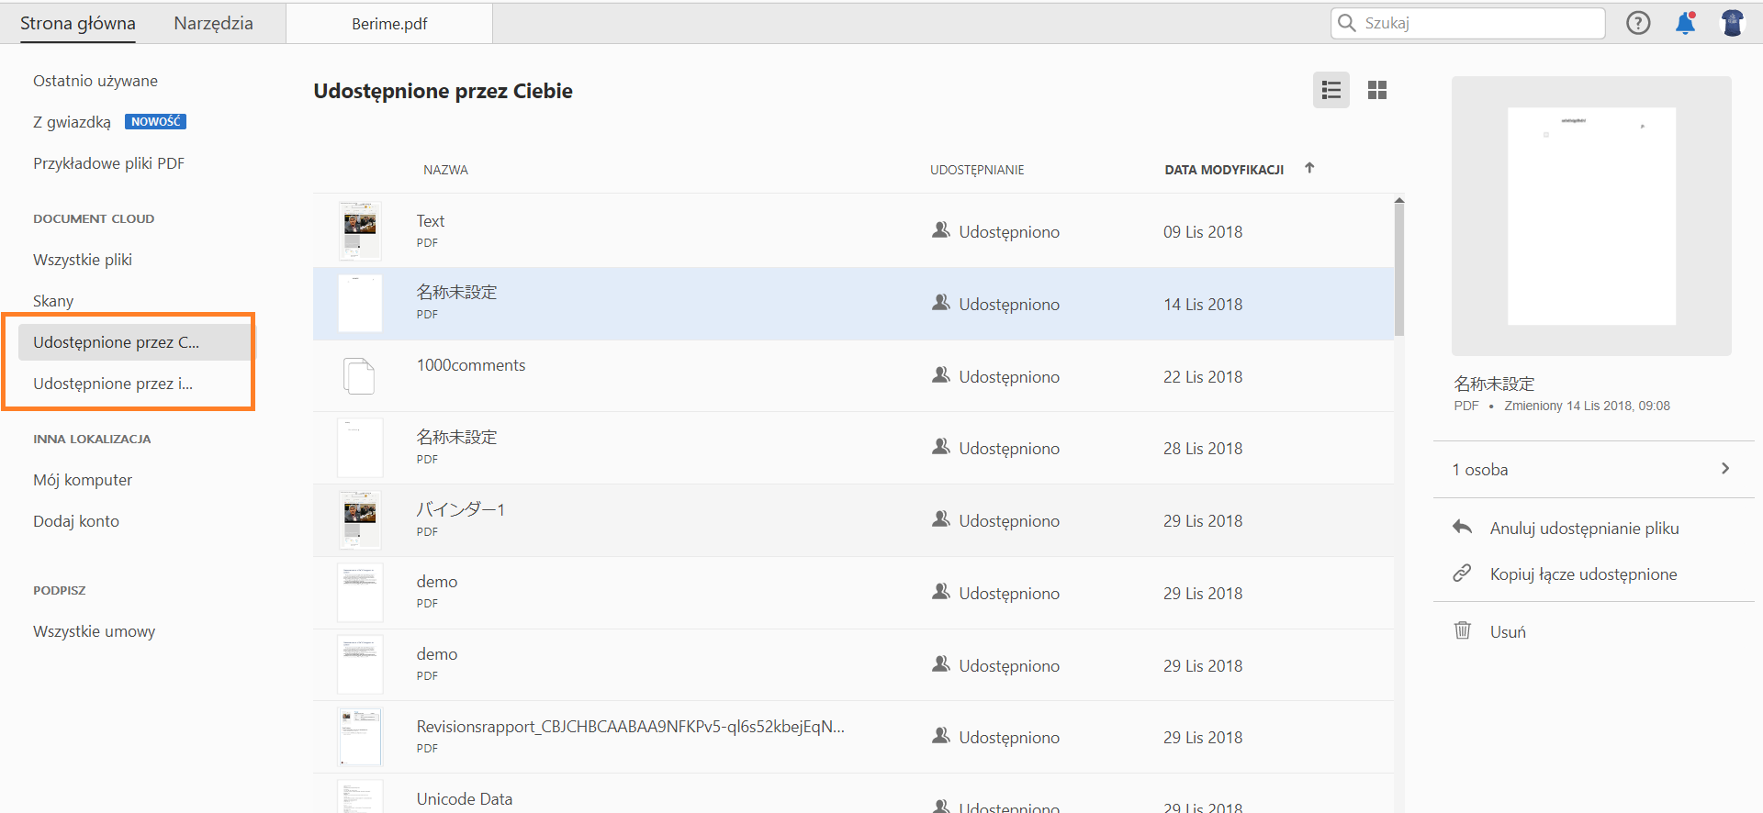
Task: Open the help question mark icon
Action: click(1638, 23)
